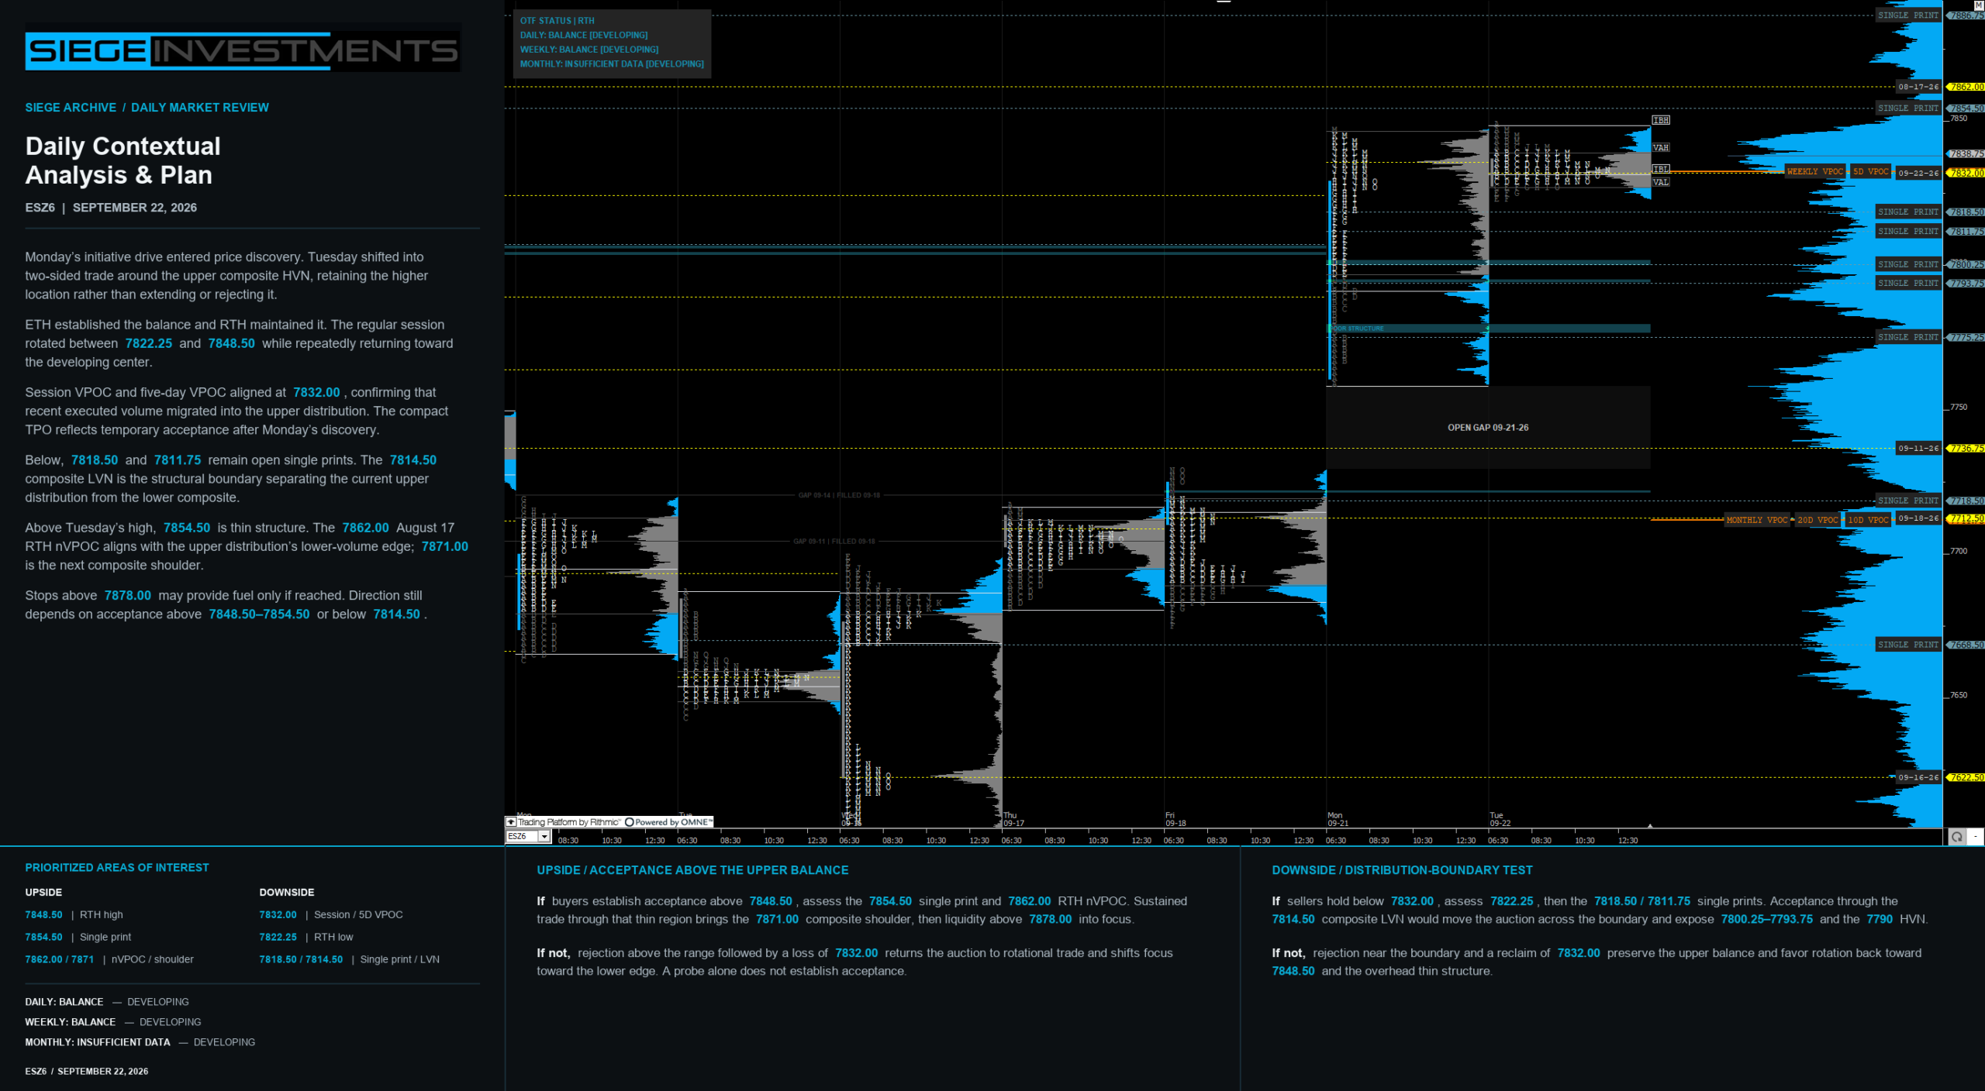Click the GAP 09-14 | FILLED 09-18 label

(839, 495)
